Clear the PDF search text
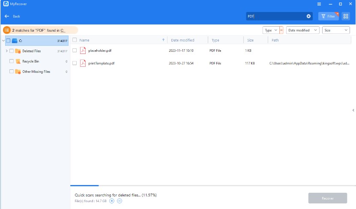The height and width of the screenshot is (209, 356). tap(308, 16)
